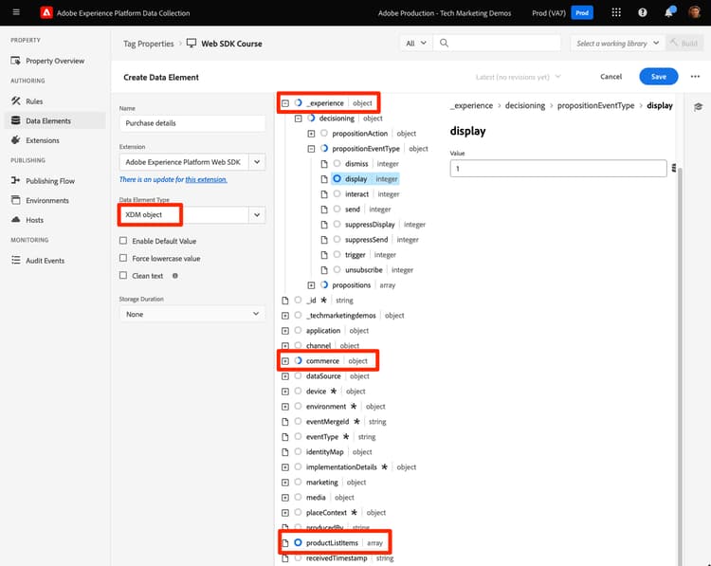Image resolution: width=711 pixels, height=566 pixels.
Task: Open the app switcher grid icon
Action: click(x=616, y=12)
